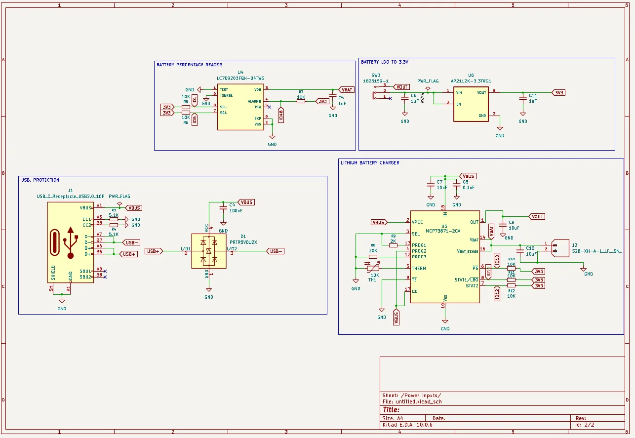This screenshot has height=438, width=635.
Task: Click the 'USB, PROTECTION' section title
Action: tap(40, 180)
